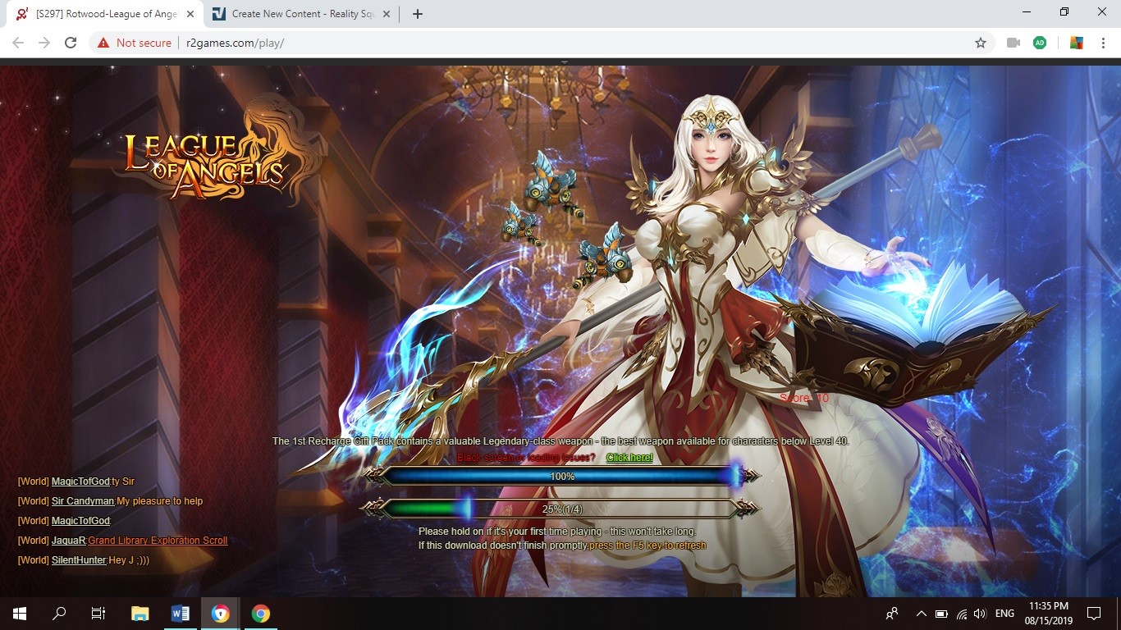Close the Rotwood-League of Angels tab
The width and height of the screenshot is (1121, 630).
190,14
